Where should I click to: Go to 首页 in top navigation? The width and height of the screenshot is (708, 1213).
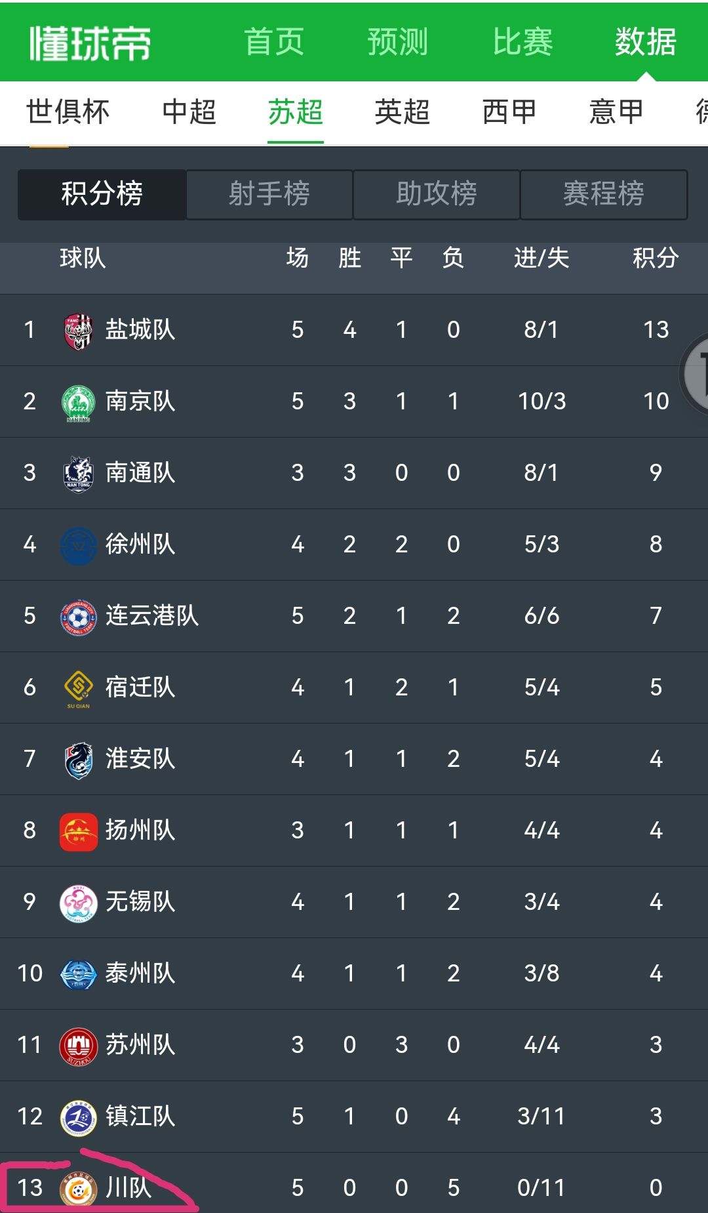tap(274, 42)
